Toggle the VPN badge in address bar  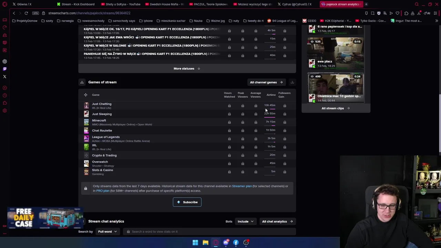tap(35, 13)
